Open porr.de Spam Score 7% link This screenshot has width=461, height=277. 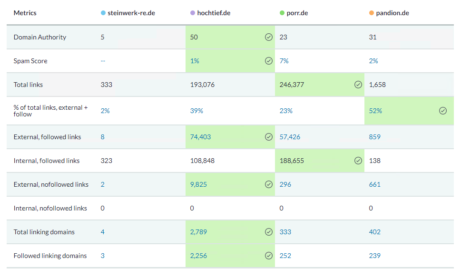coord(284,61)
